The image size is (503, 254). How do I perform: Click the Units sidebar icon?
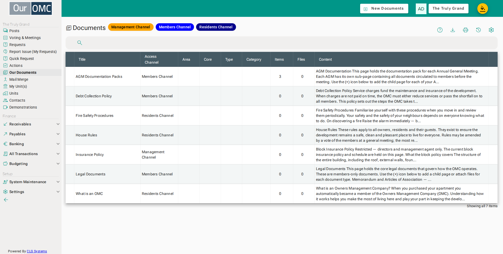(x=5, y=93)
